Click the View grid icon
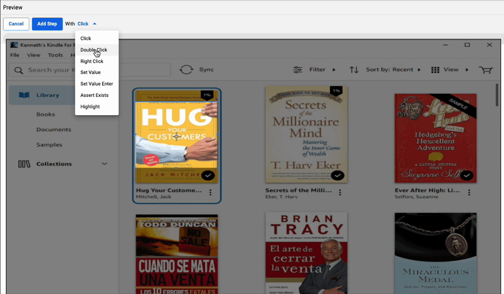This screenshot has height=294, width=504. 435,70
